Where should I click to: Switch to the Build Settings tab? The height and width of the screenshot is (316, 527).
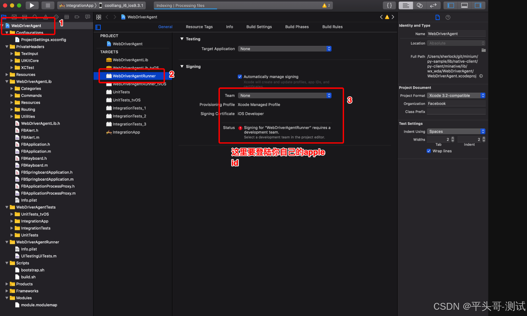(x=259, y=27)
